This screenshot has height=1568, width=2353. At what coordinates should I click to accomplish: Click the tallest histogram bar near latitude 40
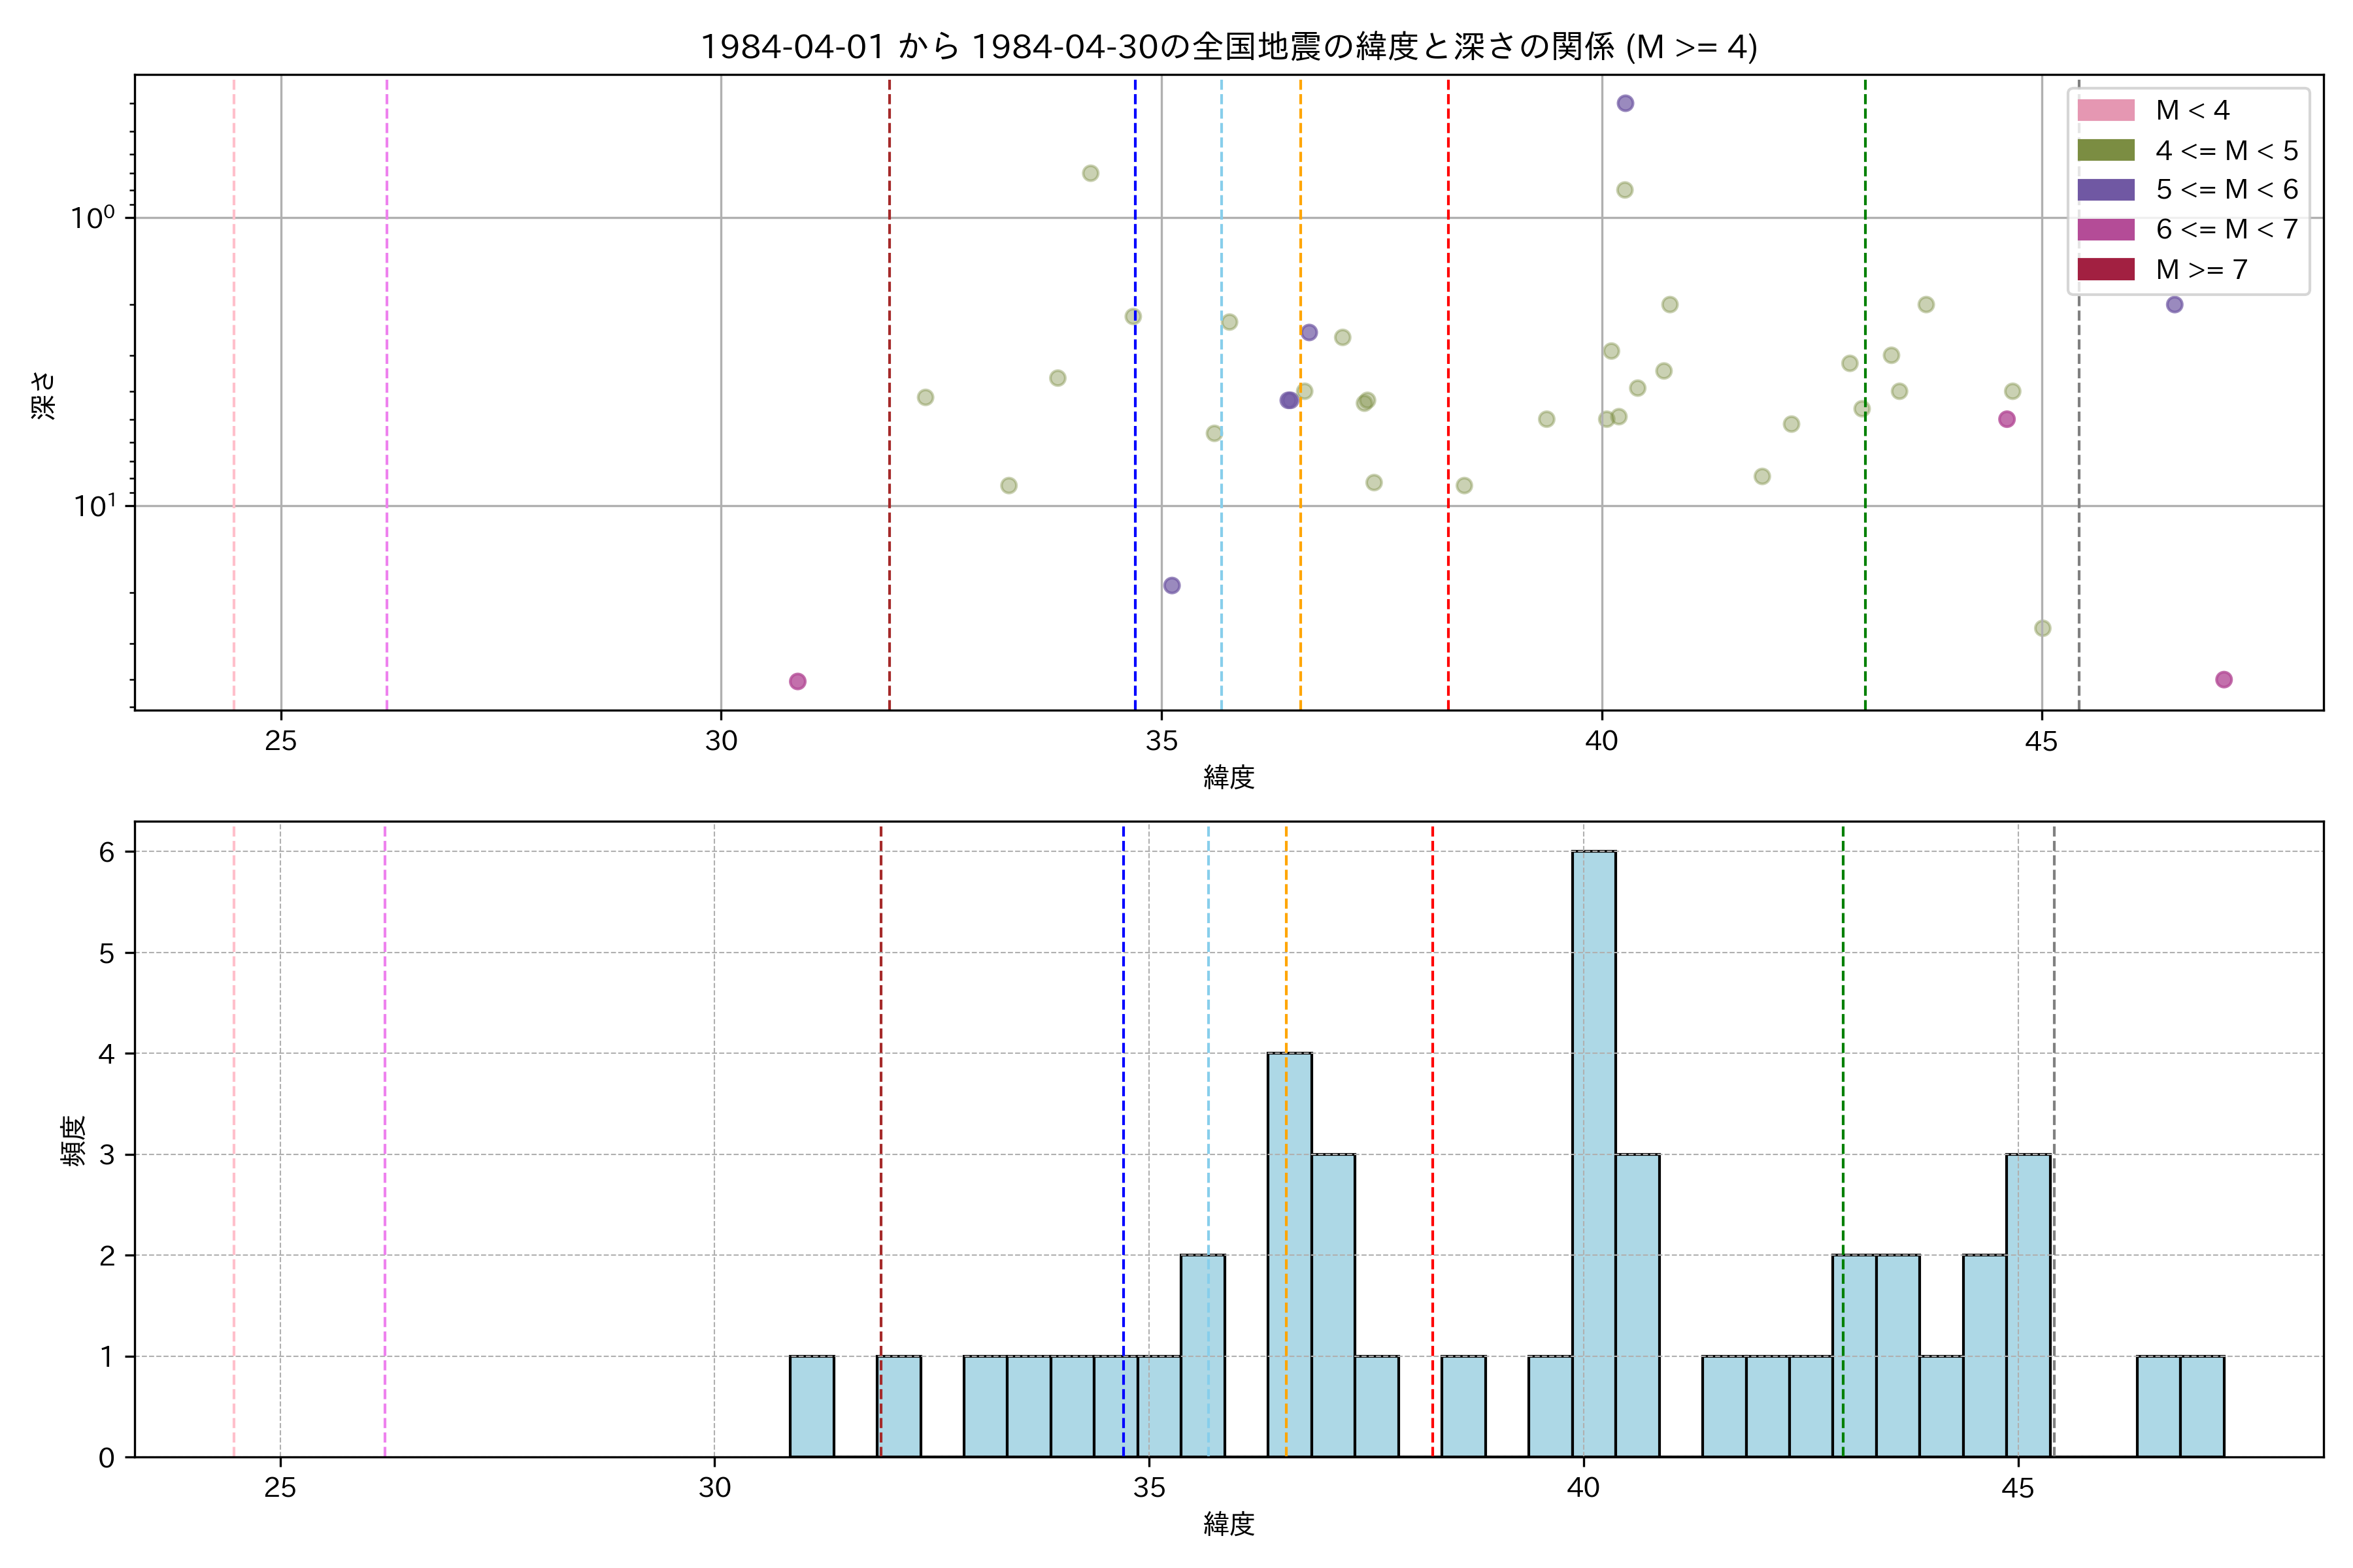1594,1153
